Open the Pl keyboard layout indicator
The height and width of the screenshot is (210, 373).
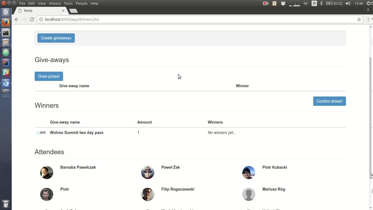click(x=314, y=3)
